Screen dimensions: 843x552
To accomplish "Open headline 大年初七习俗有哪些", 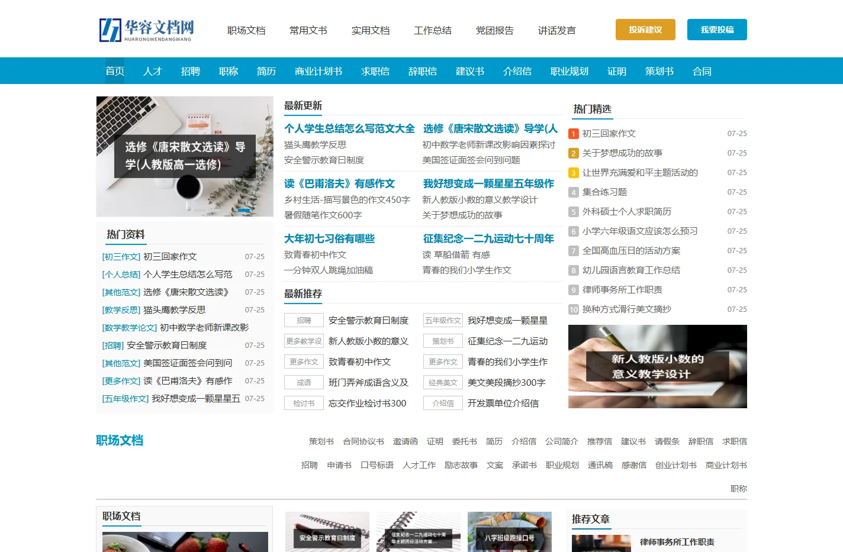I will pos(329,238).
